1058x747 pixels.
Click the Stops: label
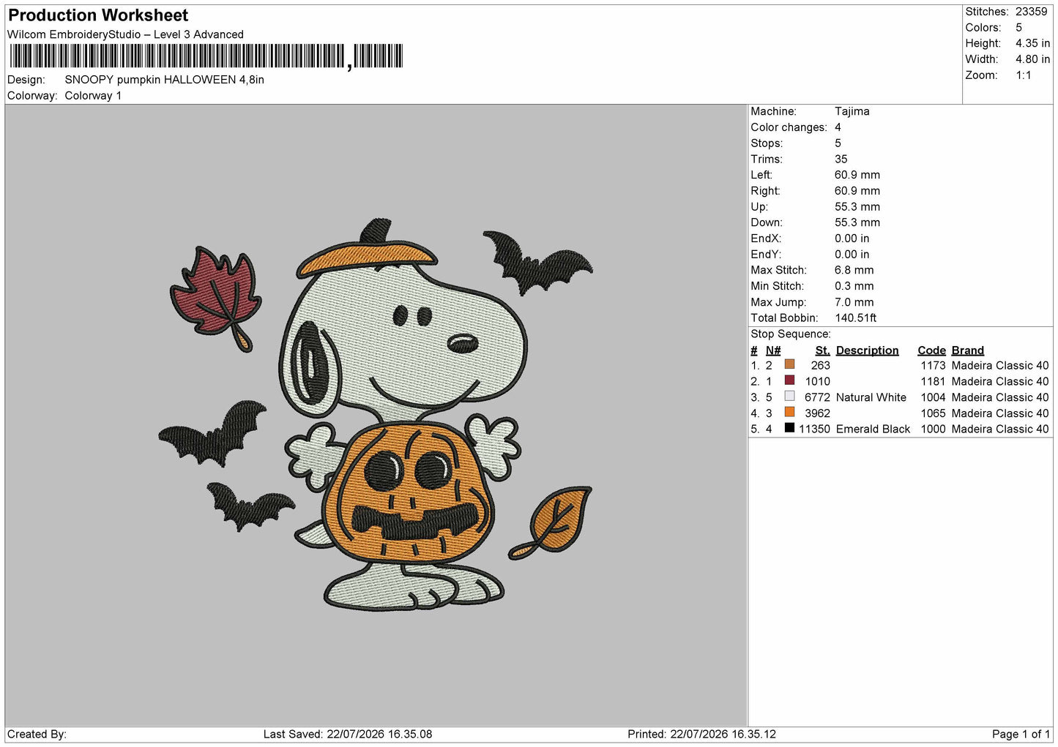767,143
